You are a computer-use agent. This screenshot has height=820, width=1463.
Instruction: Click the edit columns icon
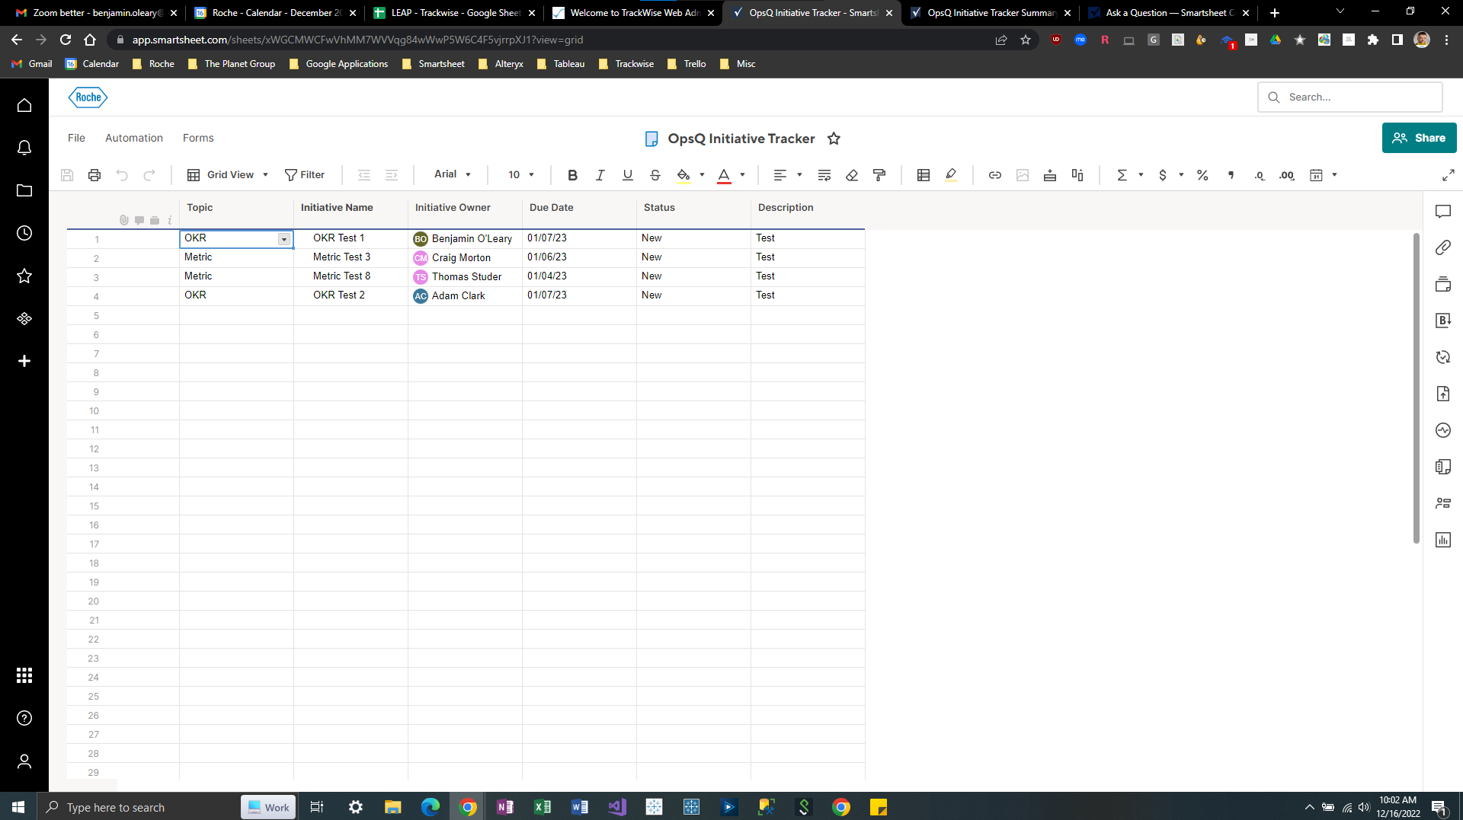(1077, 175)
